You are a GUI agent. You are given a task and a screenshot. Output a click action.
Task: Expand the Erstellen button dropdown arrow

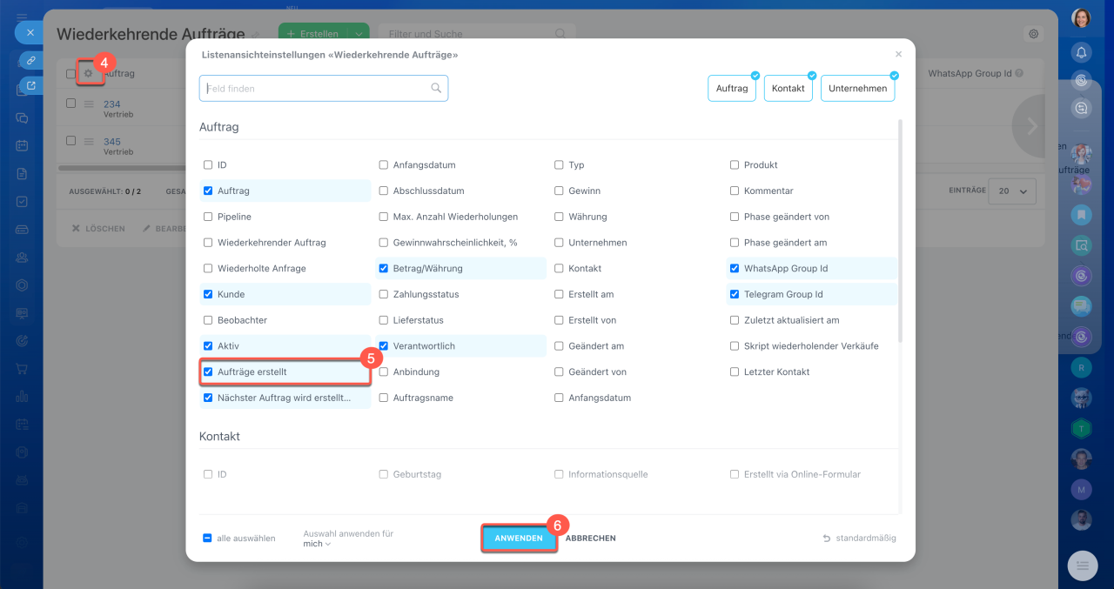pos(359,34)
